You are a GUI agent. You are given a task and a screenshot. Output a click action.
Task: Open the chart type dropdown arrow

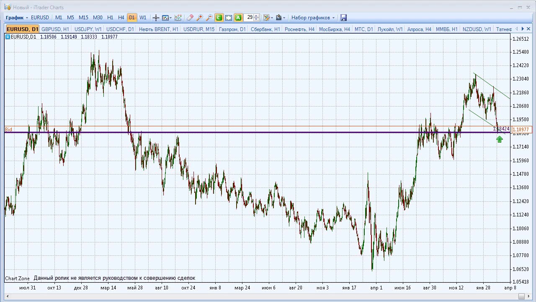coord(171,18)
